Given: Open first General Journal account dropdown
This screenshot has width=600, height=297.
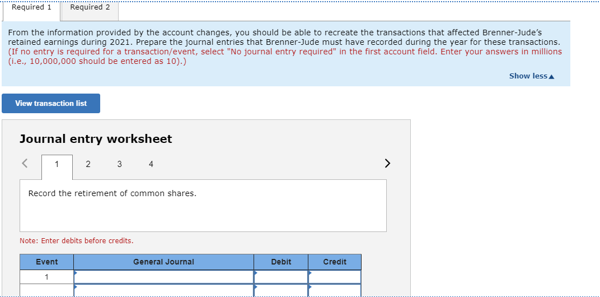Looking at the screenshot, I should 164,277.
